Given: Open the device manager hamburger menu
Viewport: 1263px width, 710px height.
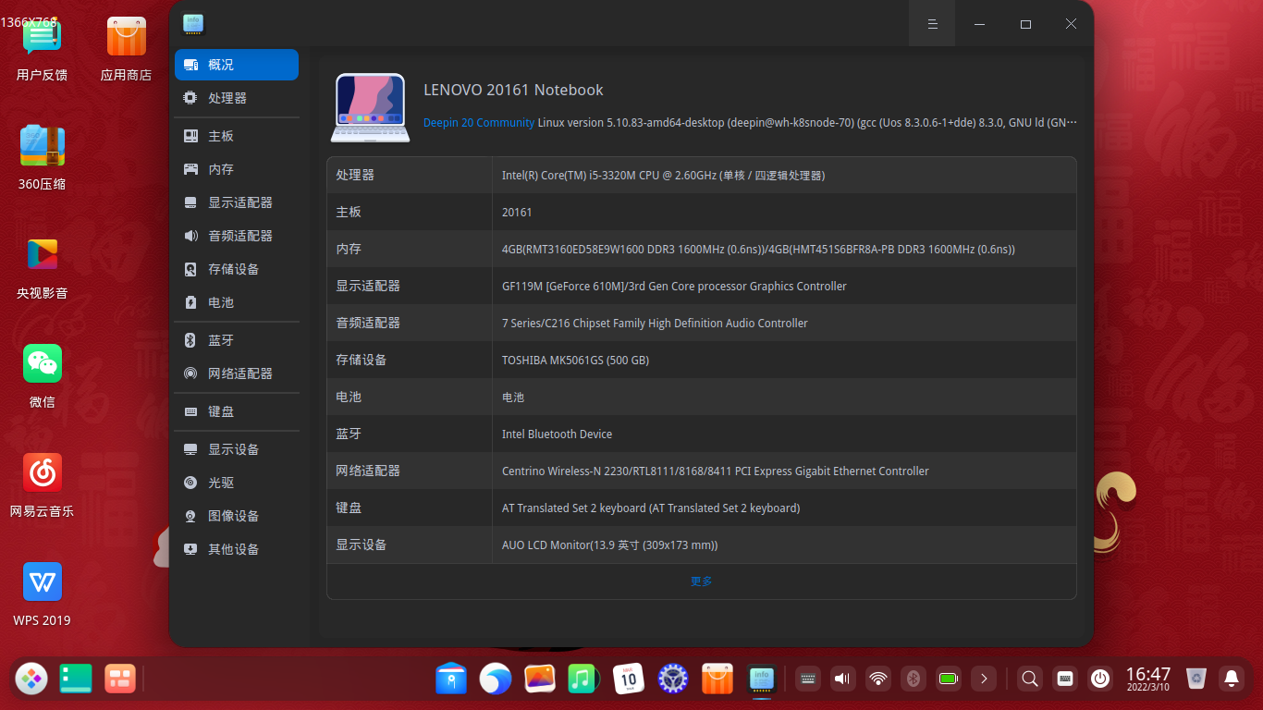Looking at the screenshot, I should [931, 23].
